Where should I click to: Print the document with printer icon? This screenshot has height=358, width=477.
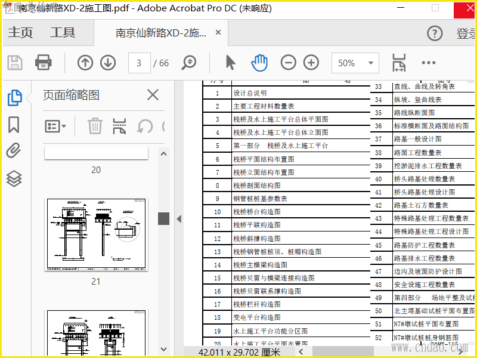tap(43, 63)
